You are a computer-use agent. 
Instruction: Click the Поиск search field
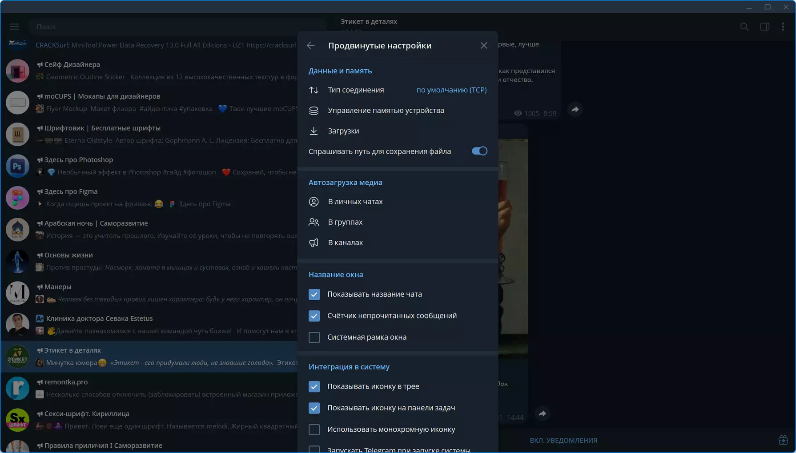(x=178, y=27)
